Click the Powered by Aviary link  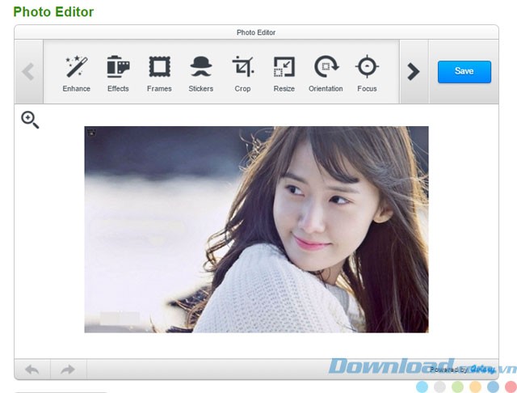[460, 369]
